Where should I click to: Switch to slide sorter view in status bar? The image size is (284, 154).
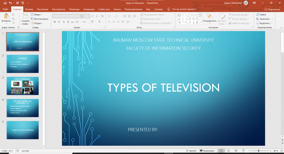pyautogui.click(x=228, y=151)
